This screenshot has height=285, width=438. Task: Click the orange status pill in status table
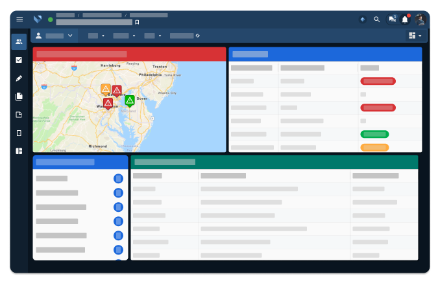tap(374, 147)
